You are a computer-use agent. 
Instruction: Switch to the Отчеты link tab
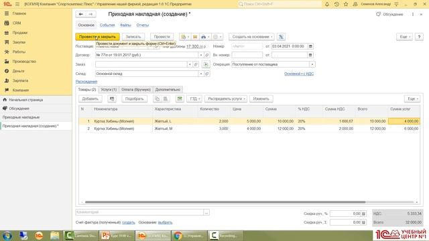click(x=143, y=25)
